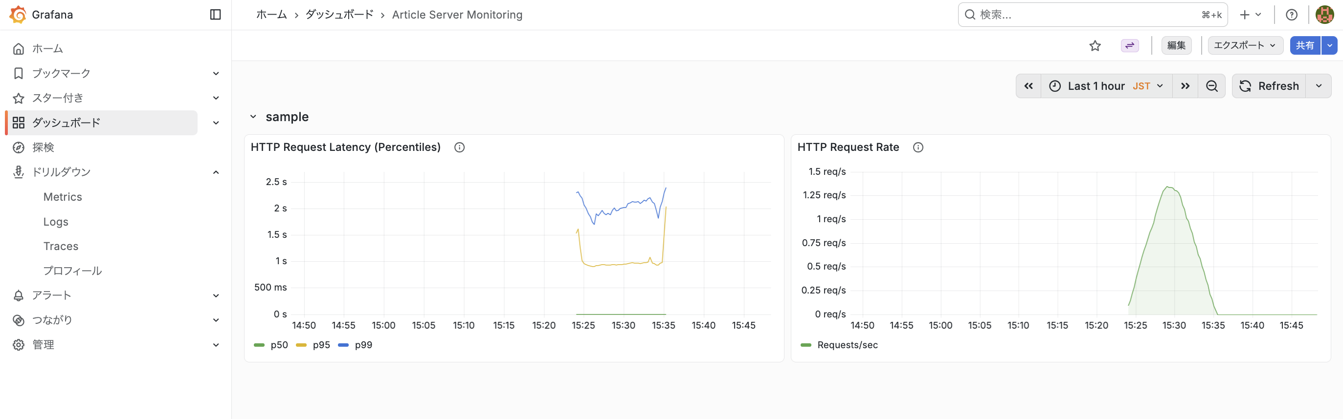The height and width of the screenshot is (419, 1343).
Task: Show info for HTTP Request Rate panel
Action: tap(918, 147)
